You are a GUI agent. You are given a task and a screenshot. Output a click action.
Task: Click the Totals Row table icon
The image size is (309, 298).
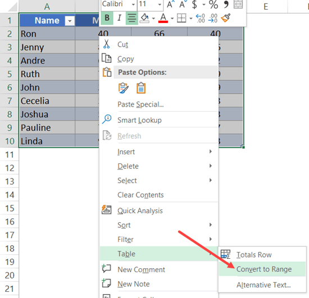pyautogui.click(x=225, y=254)
